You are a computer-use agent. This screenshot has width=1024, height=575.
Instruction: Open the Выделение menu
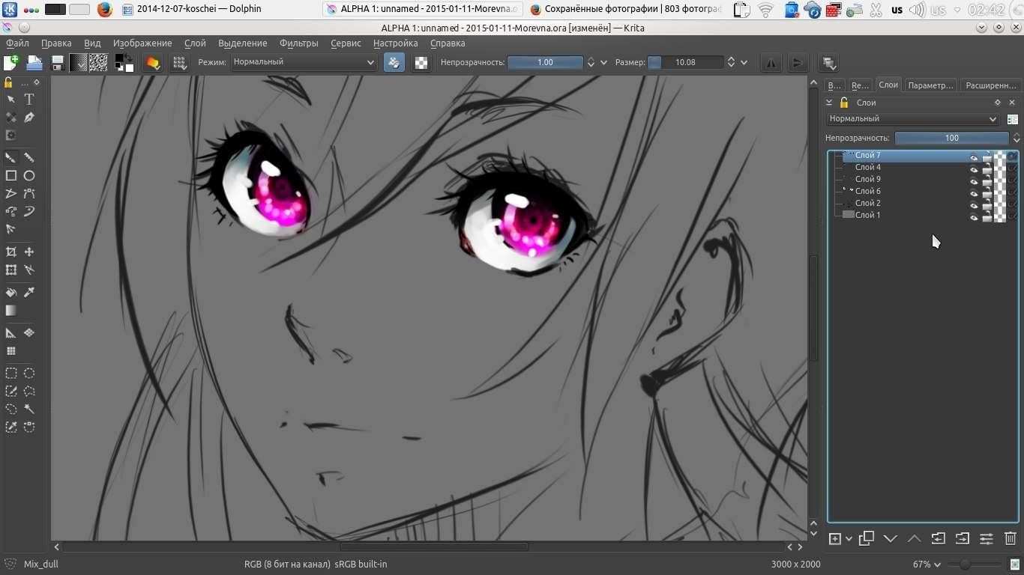[242, 43]
